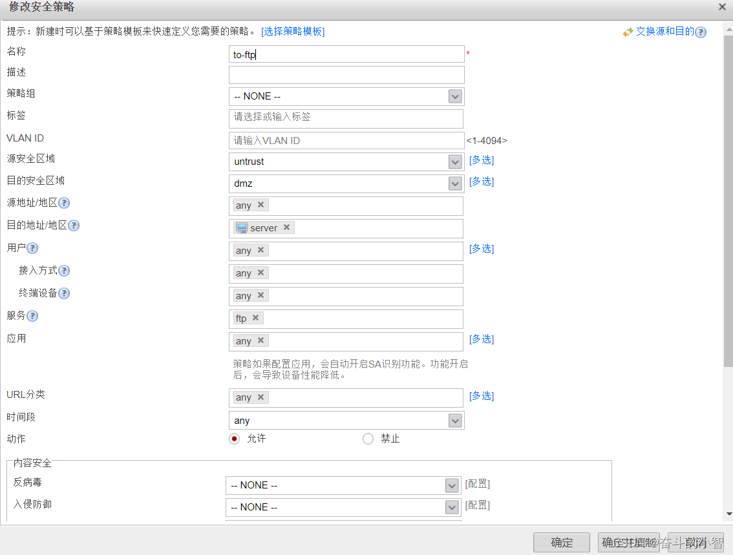Open help for destination address/region
This screenshot has height=555, width=733.
pos(74,225)
